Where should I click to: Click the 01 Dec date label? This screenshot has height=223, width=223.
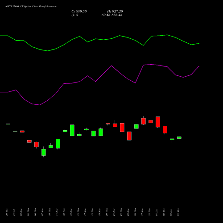[x=157, y=212]
